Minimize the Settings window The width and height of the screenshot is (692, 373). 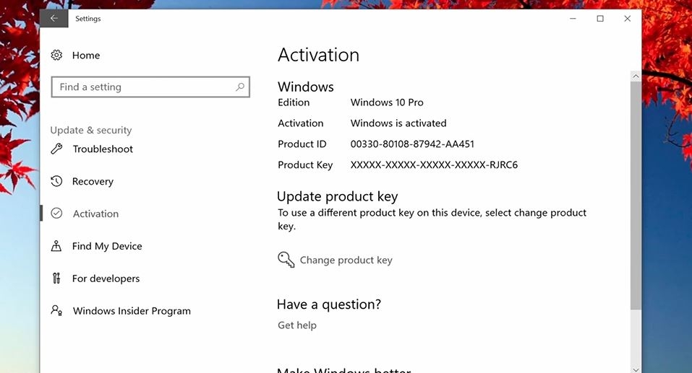[573, 19]
